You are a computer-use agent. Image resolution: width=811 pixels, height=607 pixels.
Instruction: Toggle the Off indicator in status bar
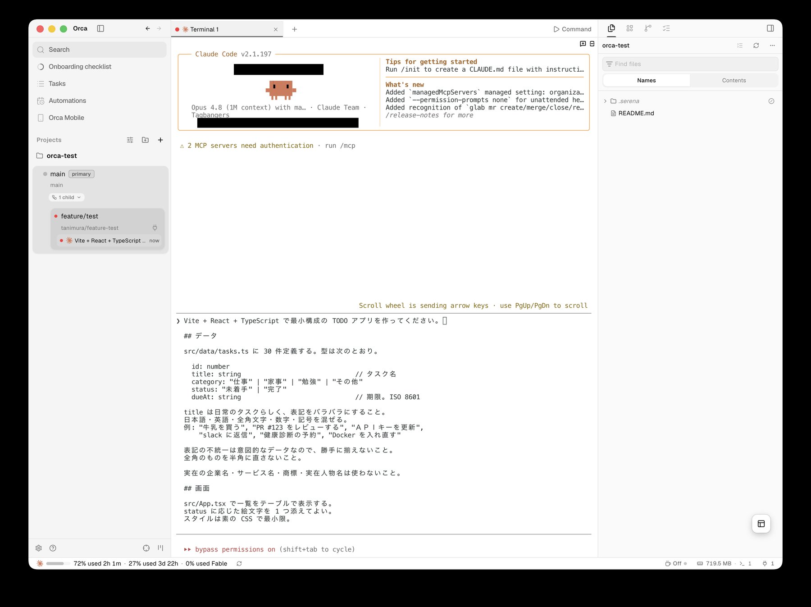(676, 563)
